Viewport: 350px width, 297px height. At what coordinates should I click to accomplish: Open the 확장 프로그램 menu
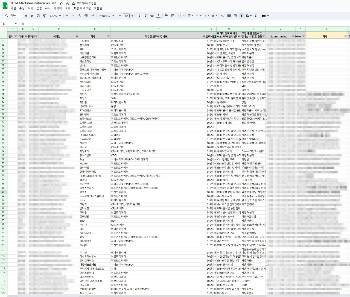pos(82,8)
